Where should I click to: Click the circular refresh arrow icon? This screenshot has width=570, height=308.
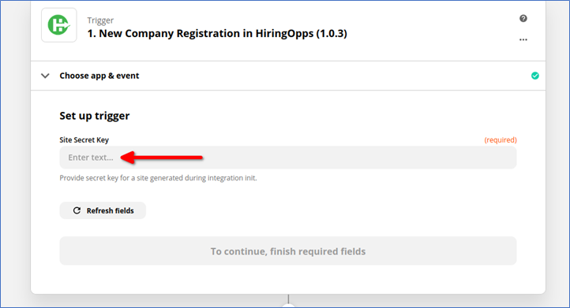[77, 210]
